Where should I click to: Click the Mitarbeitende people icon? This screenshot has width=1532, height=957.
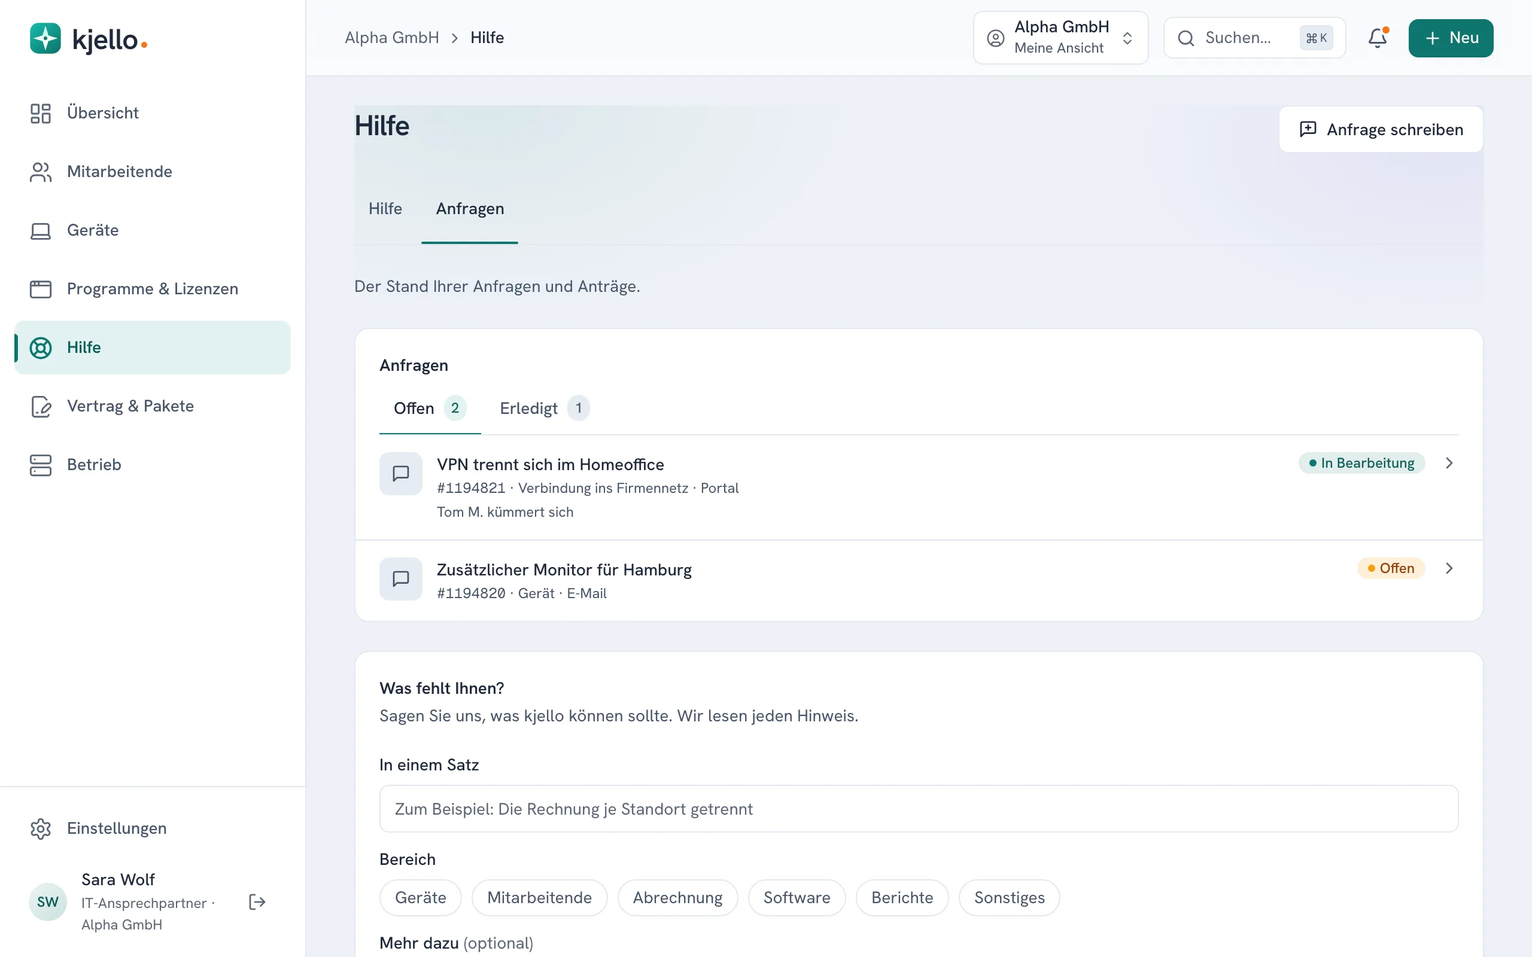coord(41,172)
